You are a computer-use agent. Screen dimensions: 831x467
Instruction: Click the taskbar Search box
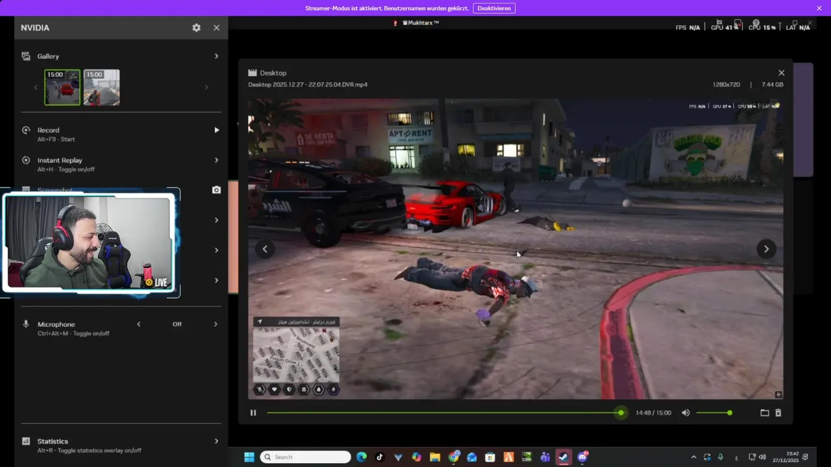pyautogui.click(x=306, y=457)
